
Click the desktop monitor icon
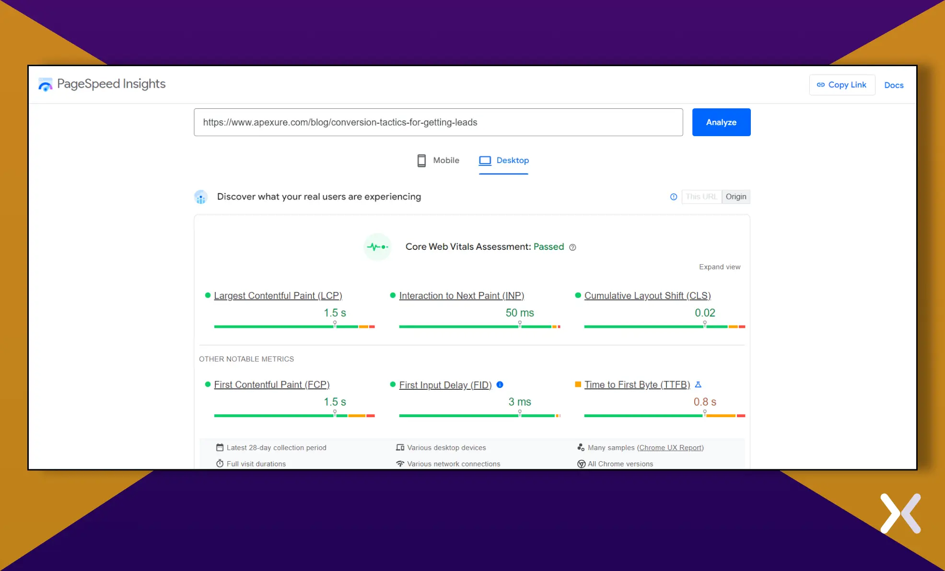pos(485,161)
